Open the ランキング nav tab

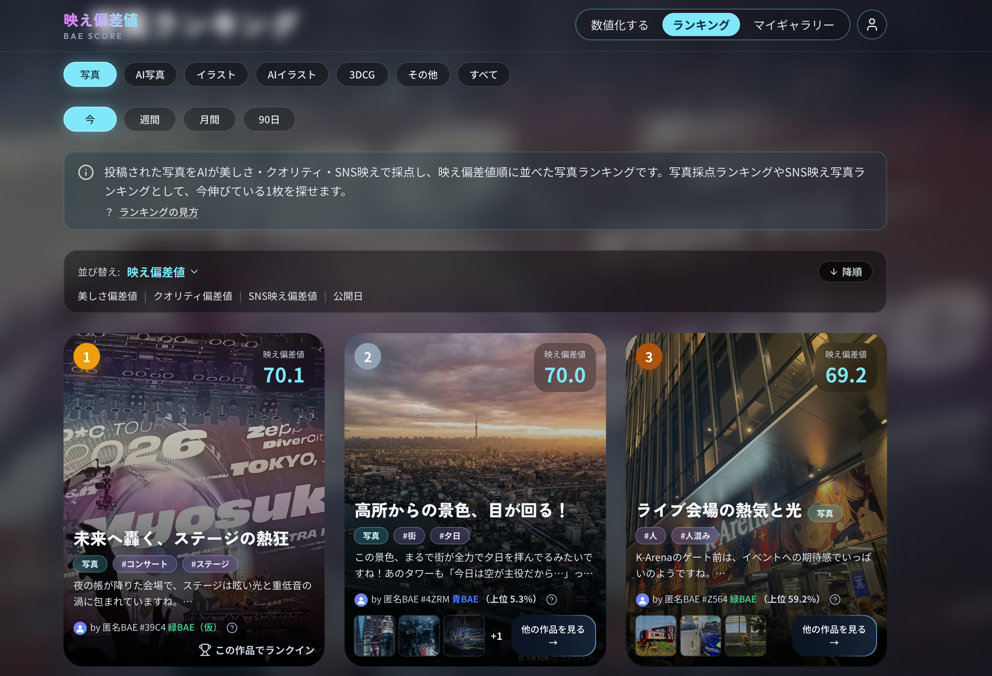coord(701,25)
